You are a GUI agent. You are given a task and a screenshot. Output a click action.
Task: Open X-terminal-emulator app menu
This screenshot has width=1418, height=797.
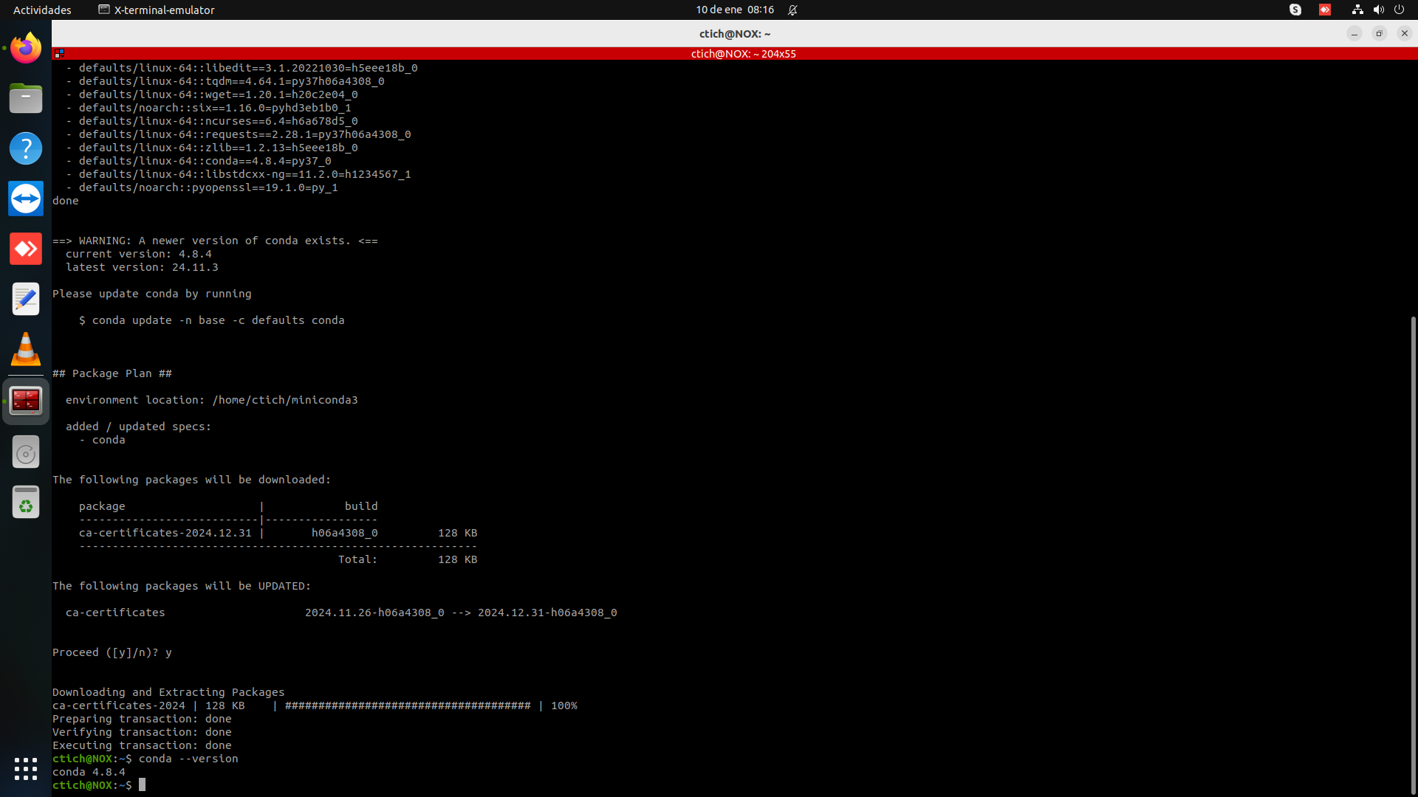(x=157, y=10)
